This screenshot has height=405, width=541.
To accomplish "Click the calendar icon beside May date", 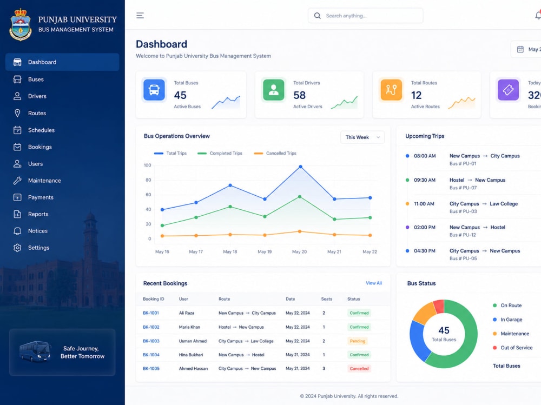I will click(520, 49).
